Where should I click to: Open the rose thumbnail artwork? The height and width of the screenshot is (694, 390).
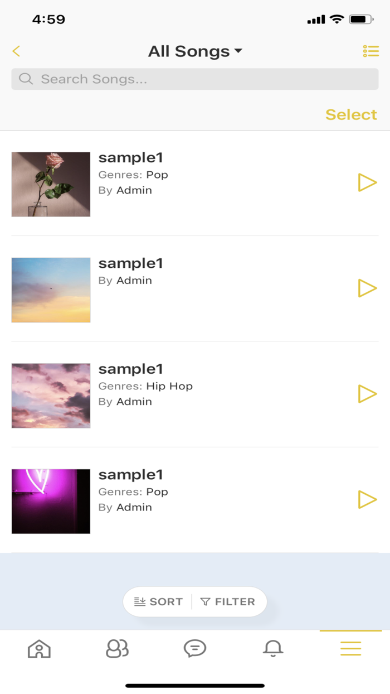50,184
